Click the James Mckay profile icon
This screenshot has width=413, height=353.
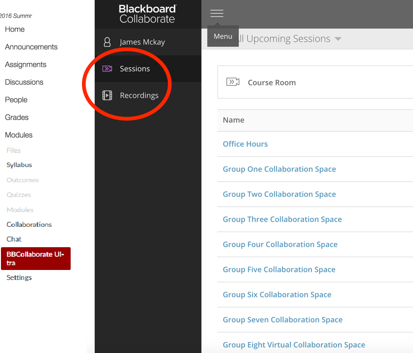107,42
